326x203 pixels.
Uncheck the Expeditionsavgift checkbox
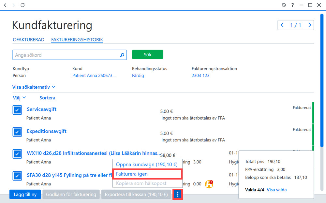click(17, 132)
